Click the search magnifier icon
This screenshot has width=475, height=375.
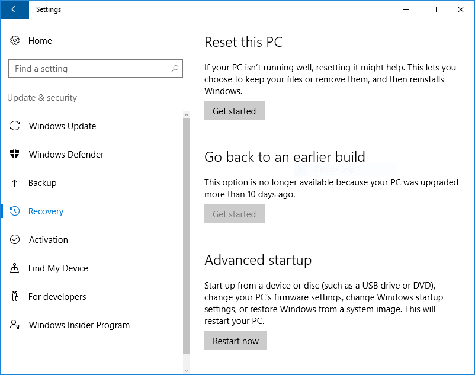tap(175, 69)
